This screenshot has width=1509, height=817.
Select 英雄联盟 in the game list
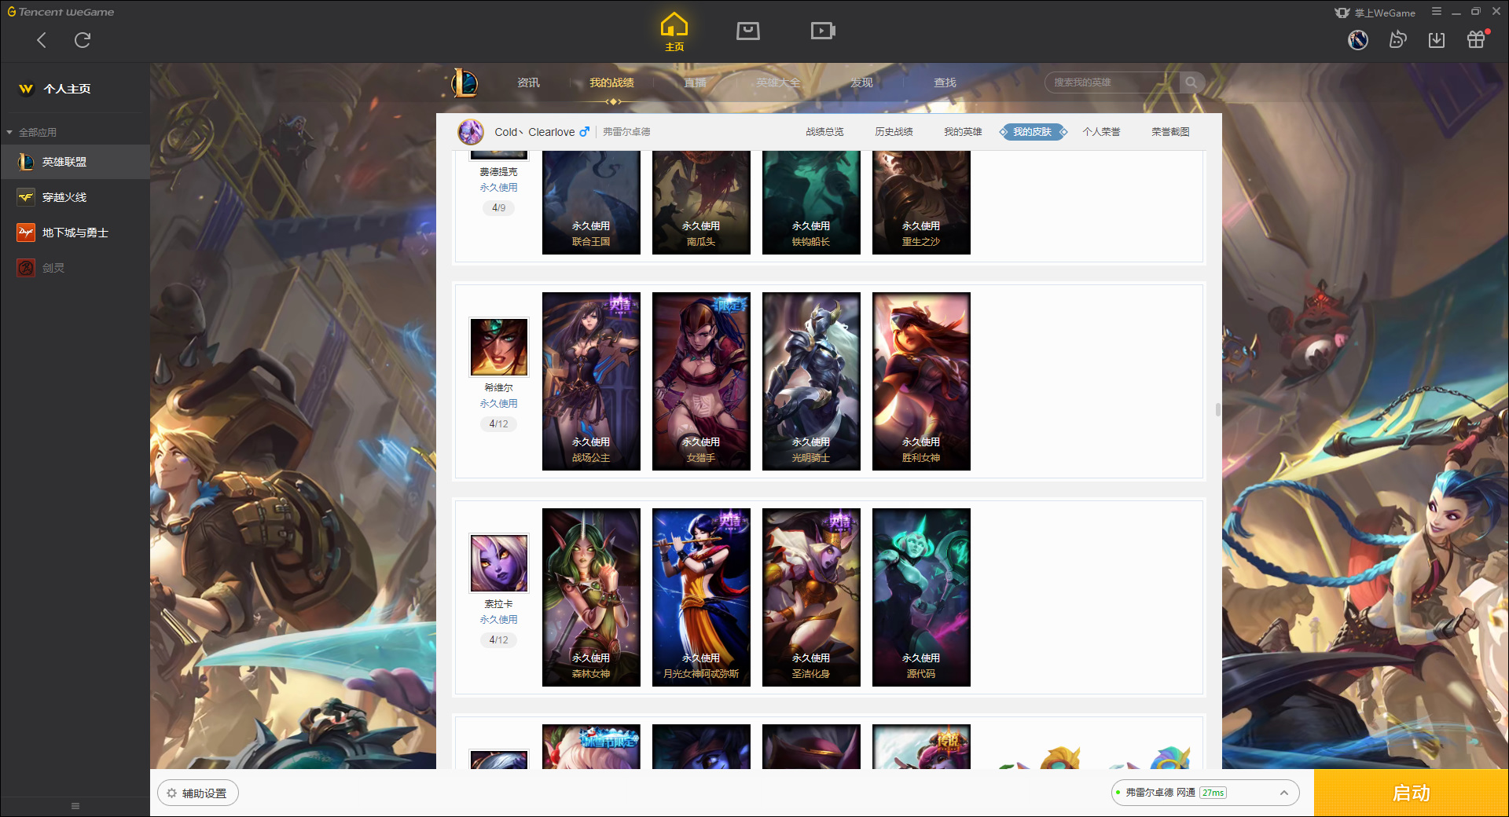[x=75, y=162]
